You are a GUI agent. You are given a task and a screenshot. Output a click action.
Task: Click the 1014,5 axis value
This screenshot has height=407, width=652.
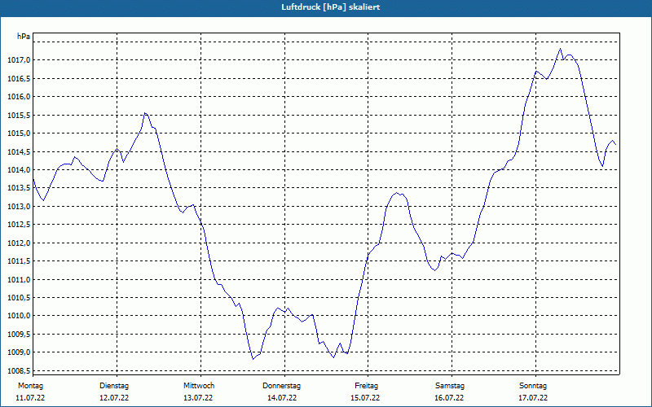coord(19,151)
